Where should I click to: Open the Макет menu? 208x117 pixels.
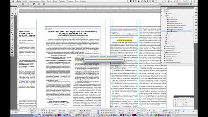pos(43,1)
